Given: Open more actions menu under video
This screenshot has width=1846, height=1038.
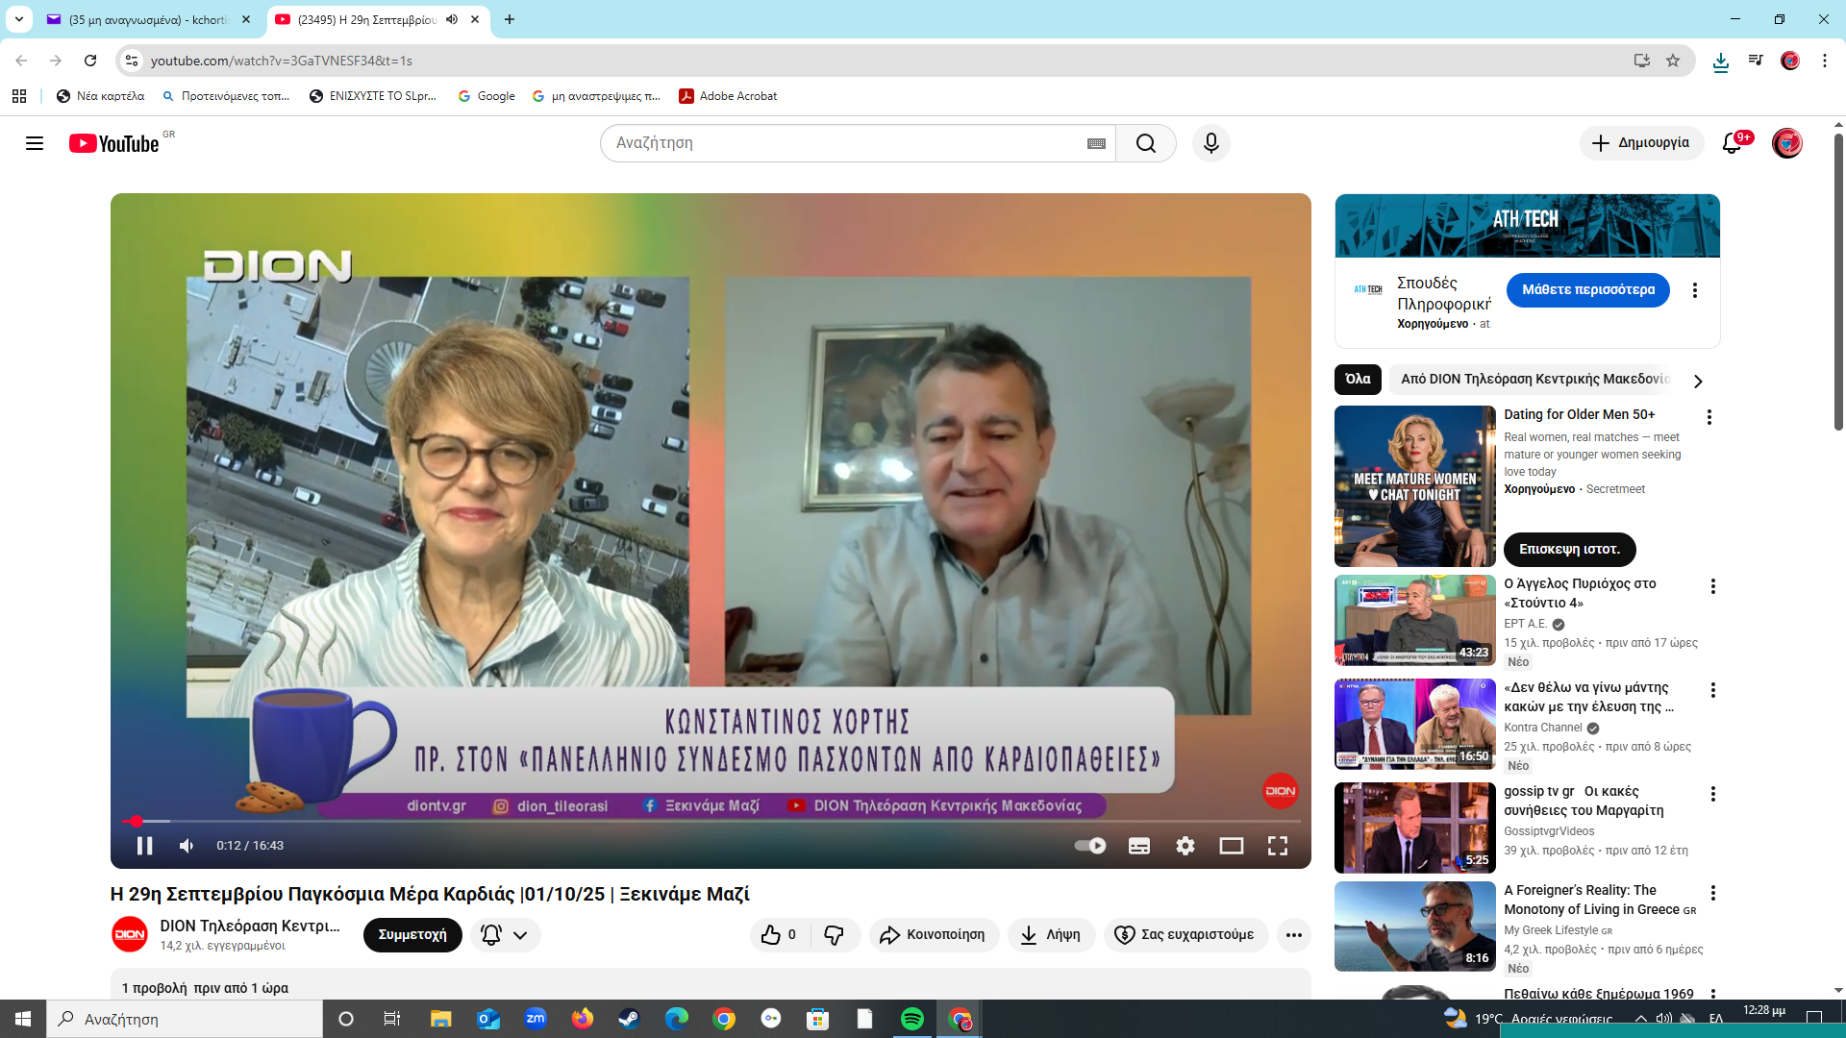Looking at the screenshot, I should [x=1293, y=934].
